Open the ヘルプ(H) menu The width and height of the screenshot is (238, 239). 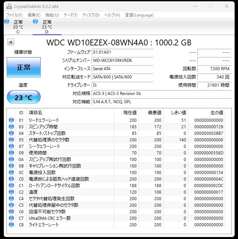click(112, 15)
